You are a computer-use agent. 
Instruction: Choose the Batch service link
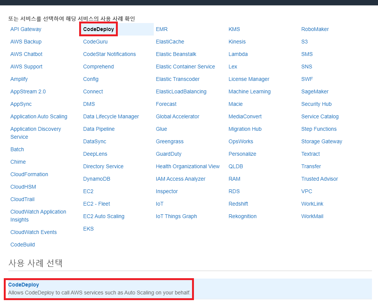coord(17,149)
